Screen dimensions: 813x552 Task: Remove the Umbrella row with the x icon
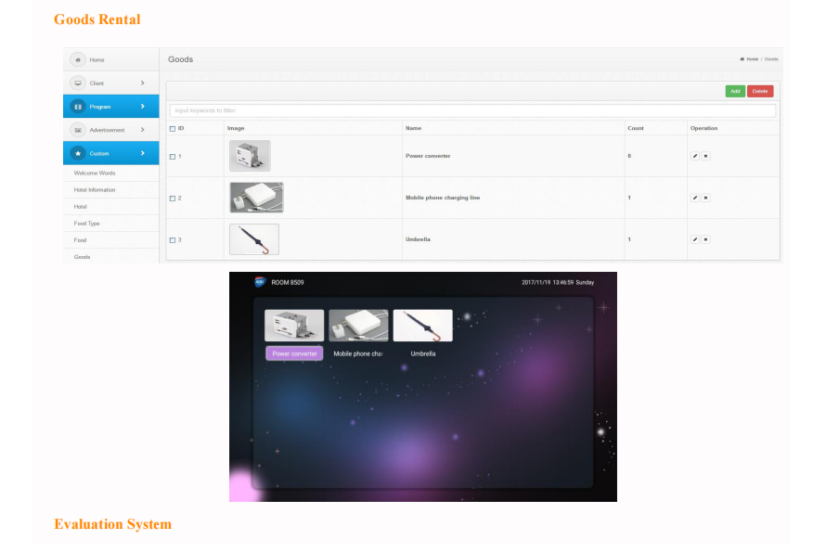[705, 239]
